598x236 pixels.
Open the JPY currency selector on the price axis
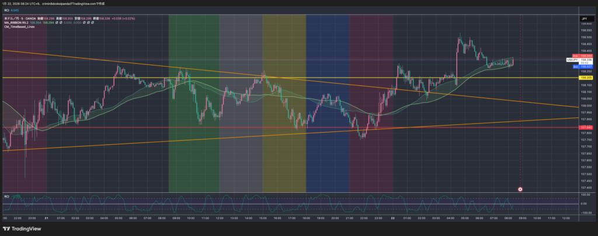(x=583, y=19)
